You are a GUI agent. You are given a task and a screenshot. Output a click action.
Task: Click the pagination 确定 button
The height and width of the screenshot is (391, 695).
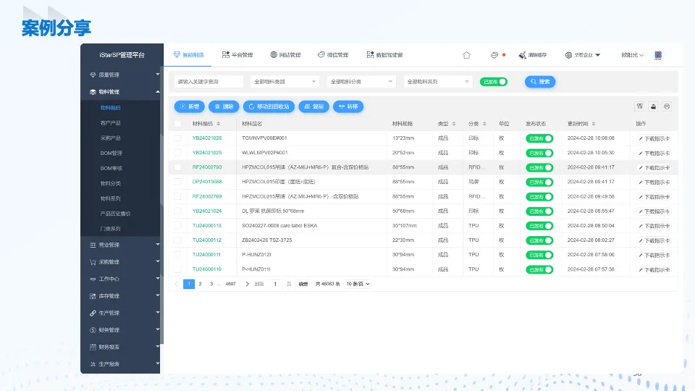click(x=303, y=284)
